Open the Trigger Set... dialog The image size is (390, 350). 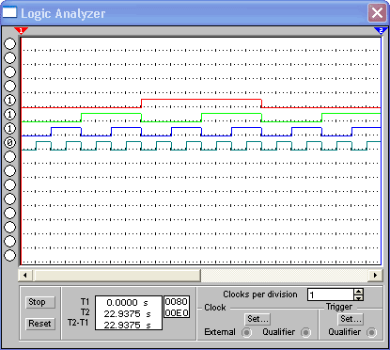[x=351, y=319]
